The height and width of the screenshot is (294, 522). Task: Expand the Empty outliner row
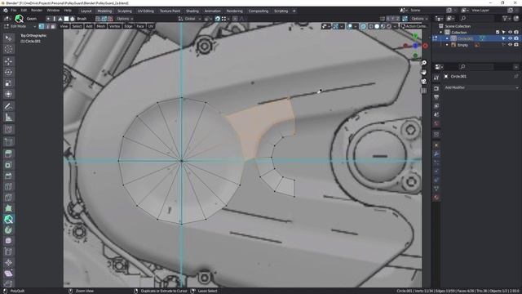click(x=447, y=45)
